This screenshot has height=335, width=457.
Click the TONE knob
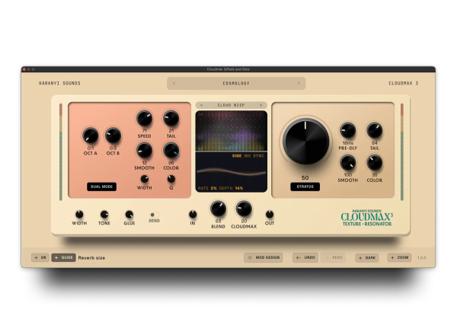click(x=104, y=215)
